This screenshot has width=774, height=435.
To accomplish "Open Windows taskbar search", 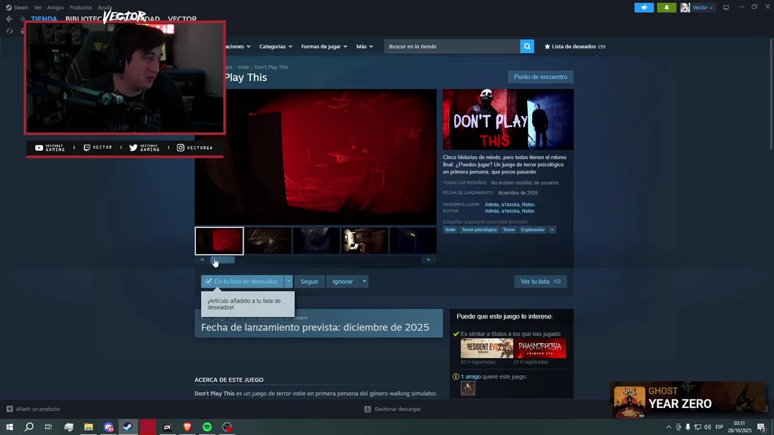I will coord(29,427).
